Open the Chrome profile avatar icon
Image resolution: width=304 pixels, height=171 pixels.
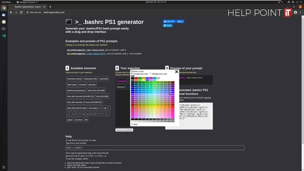[x=295, y=12]
